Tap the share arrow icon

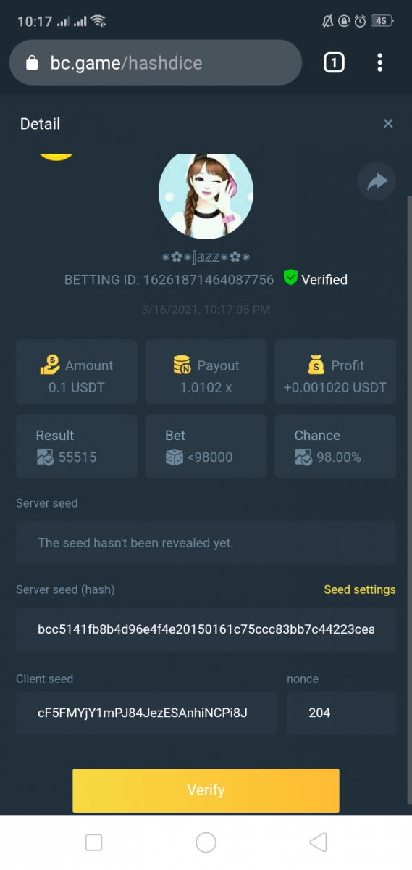[x=377, y=181]
